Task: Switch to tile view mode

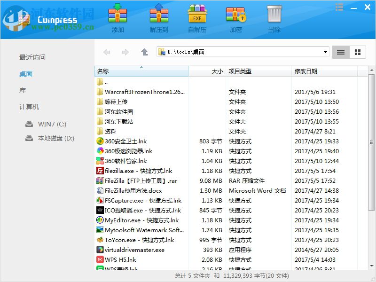Action: pyautogui.click(x=357, y=52)
